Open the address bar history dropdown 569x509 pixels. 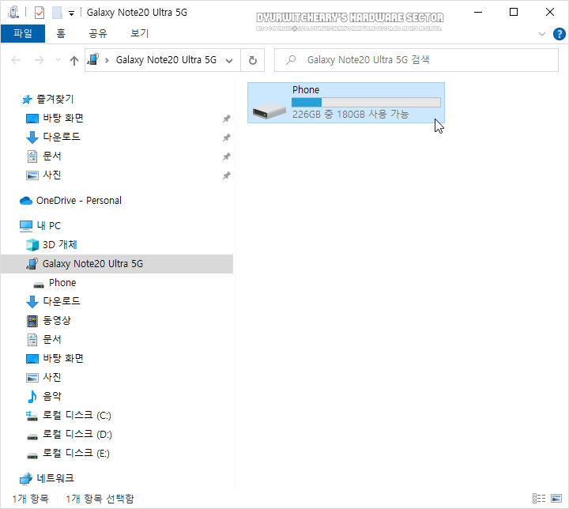(229, 60)
